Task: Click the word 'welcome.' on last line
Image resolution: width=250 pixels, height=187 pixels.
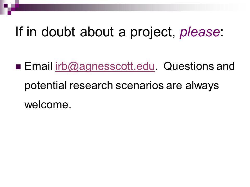Action: pos(48,105)
